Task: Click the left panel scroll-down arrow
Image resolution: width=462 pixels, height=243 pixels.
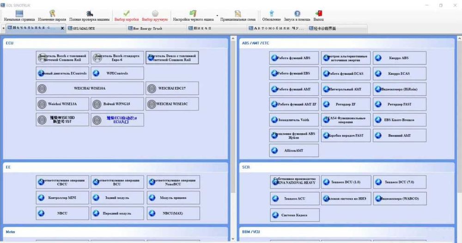Action: point(233,238)
